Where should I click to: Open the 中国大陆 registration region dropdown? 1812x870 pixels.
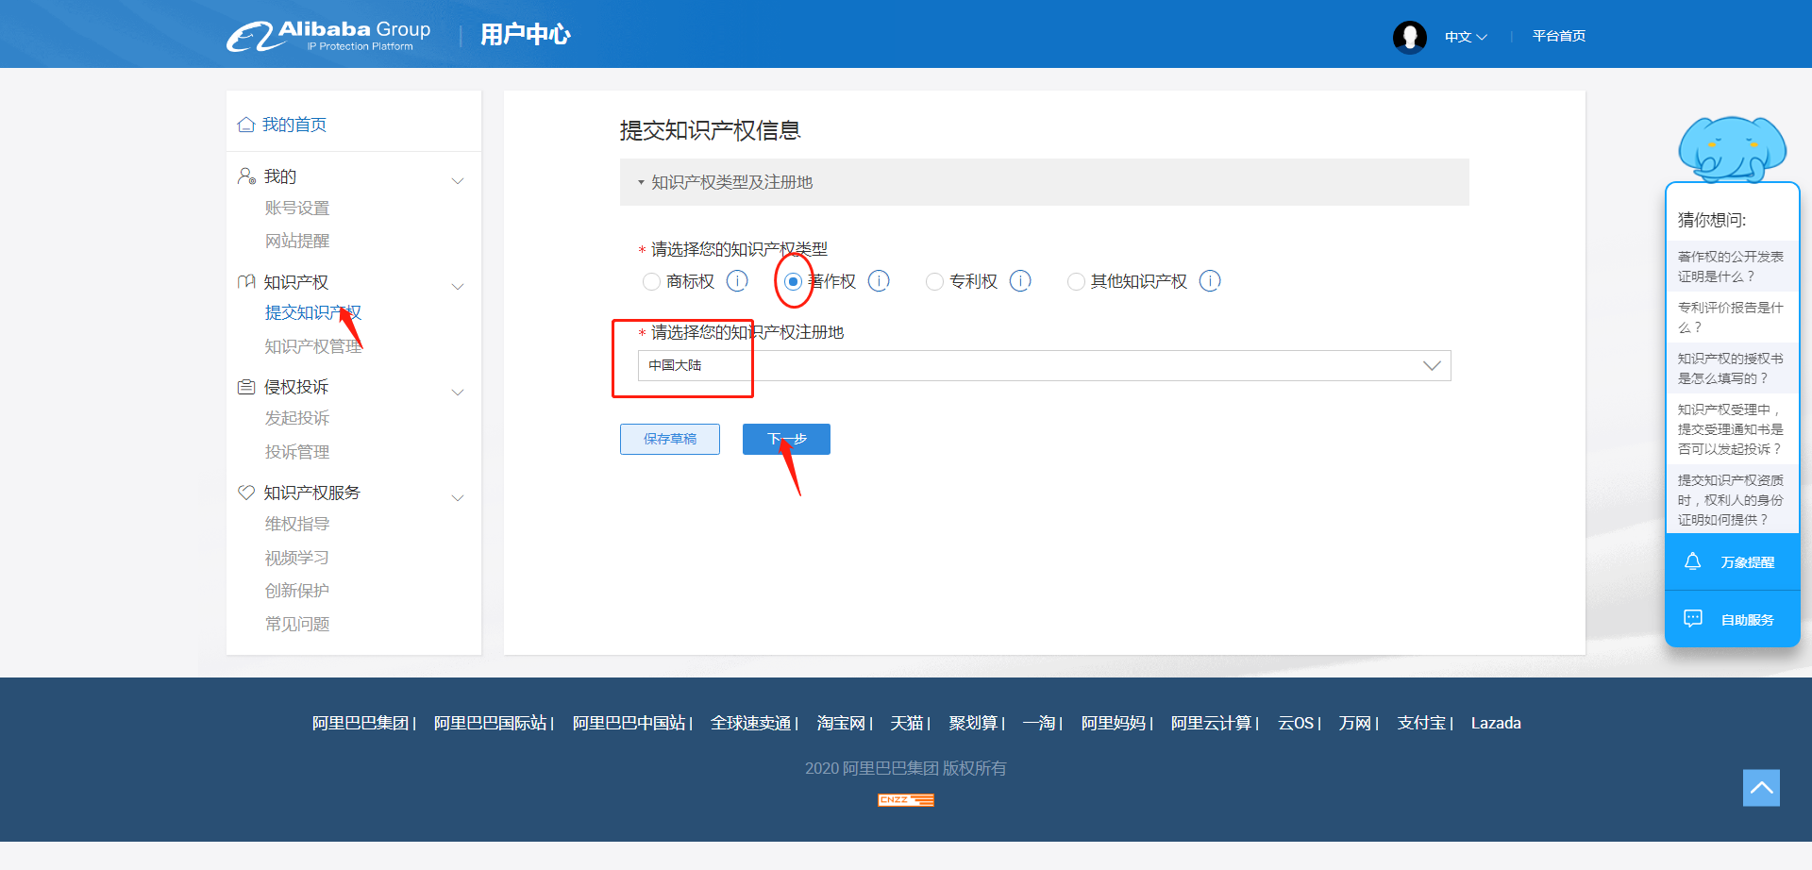[1044, 366]
